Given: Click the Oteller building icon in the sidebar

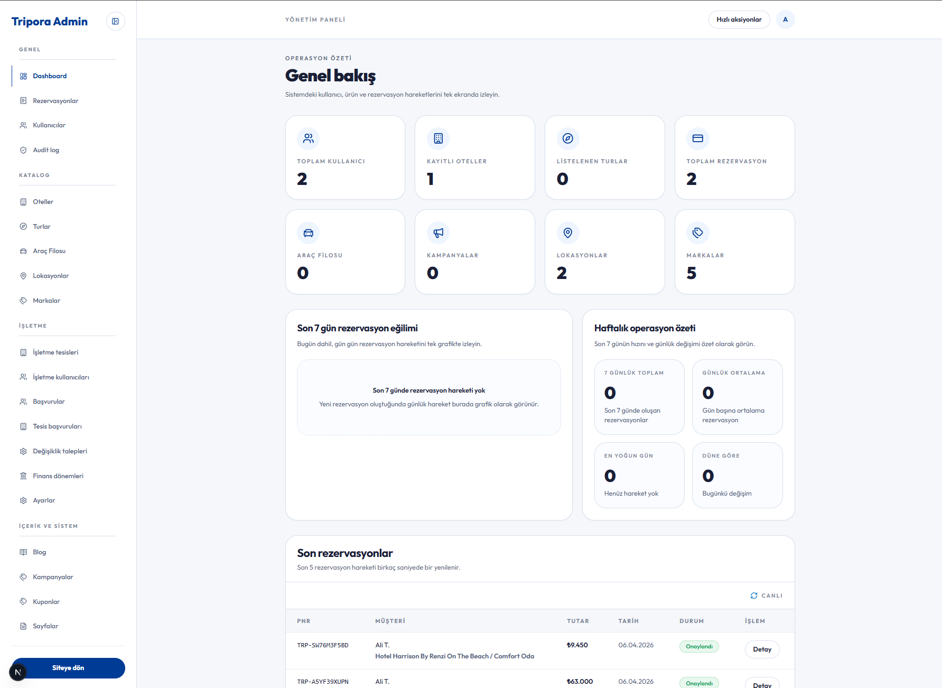Looking at the screenshot, I should [x=23, y=202].
